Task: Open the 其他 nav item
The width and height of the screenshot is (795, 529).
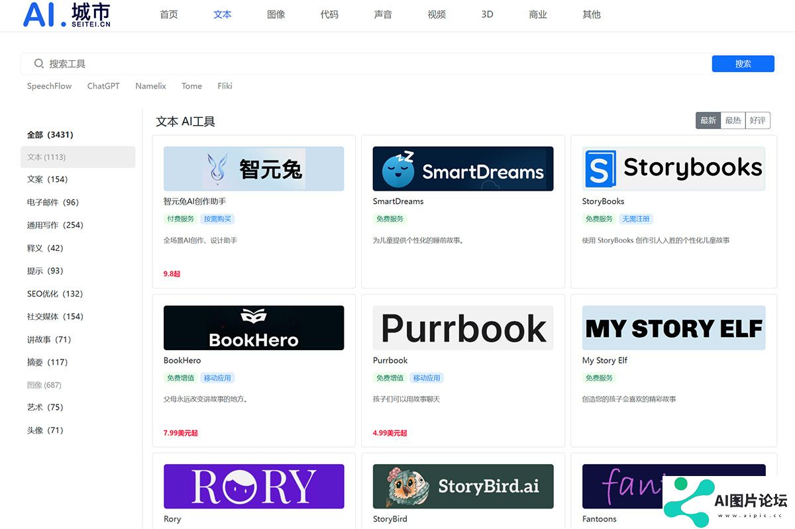Action: tap(592, 15)
